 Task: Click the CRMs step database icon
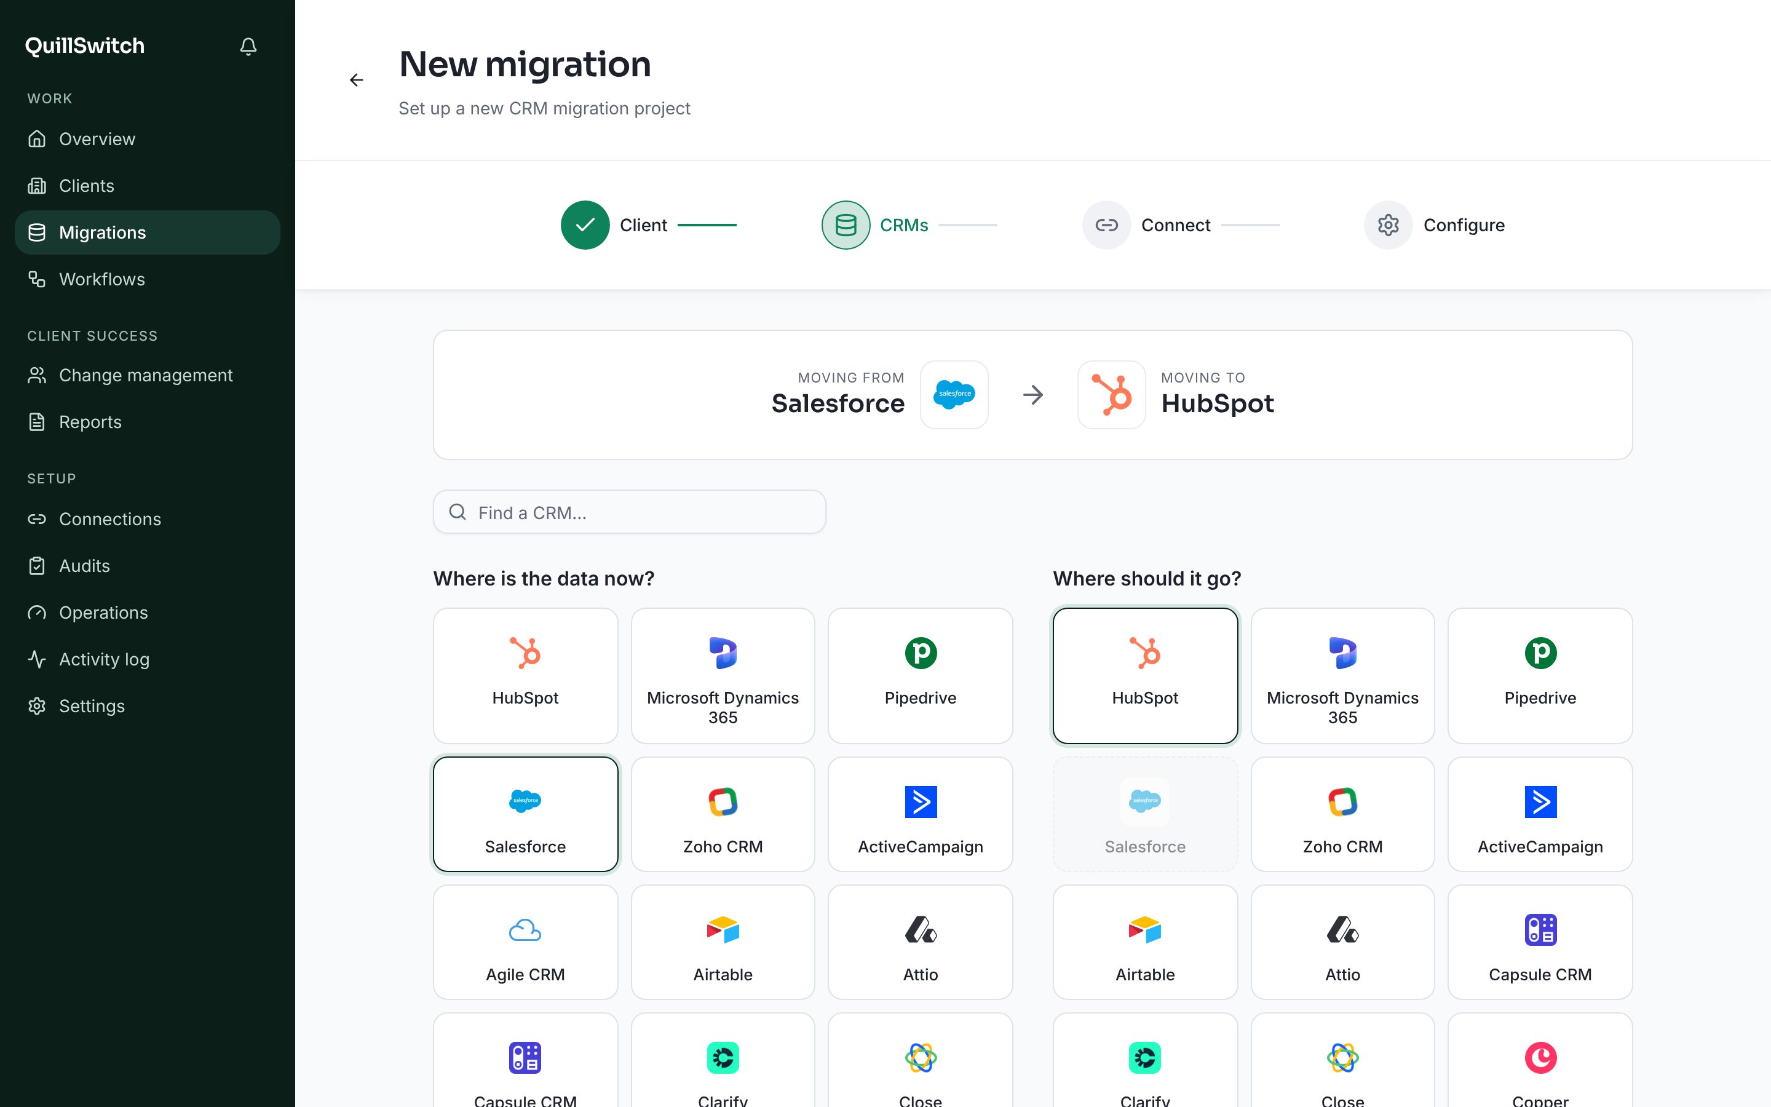846,224
